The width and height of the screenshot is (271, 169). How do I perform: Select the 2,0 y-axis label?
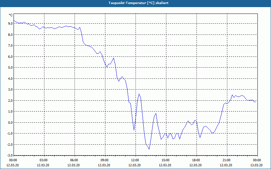tap(11, 100)
